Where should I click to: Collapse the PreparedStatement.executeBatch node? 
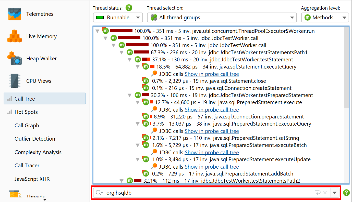[x=138, y=145]
